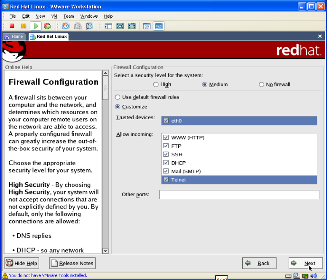Open the VM menu
327x280 pixels.
54,16
